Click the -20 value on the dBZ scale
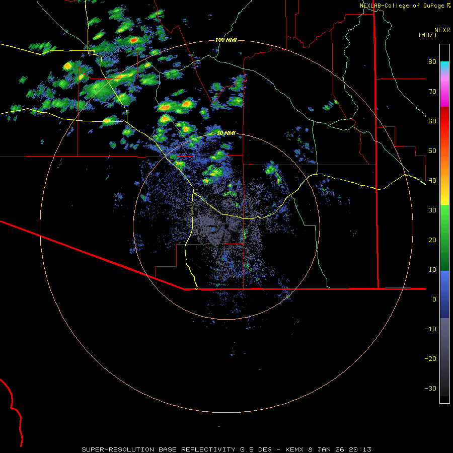453x453 pixels. click(x=430, y=358)
